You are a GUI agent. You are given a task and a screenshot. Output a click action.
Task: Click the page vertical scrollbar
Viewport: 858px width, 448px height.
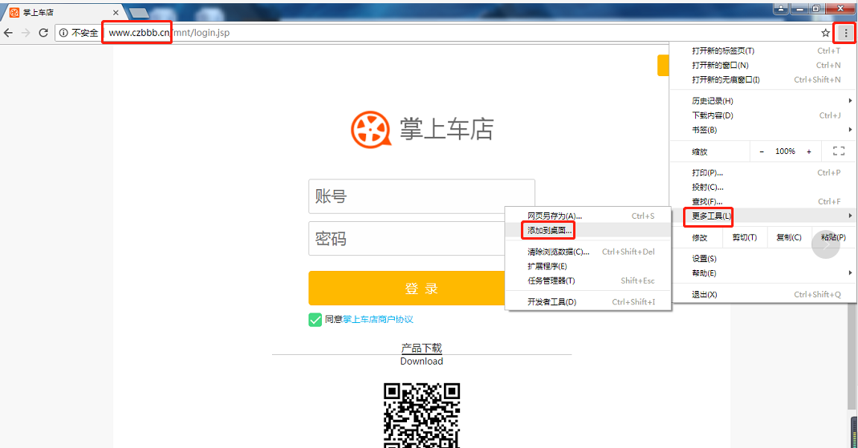tap(852, 361)
